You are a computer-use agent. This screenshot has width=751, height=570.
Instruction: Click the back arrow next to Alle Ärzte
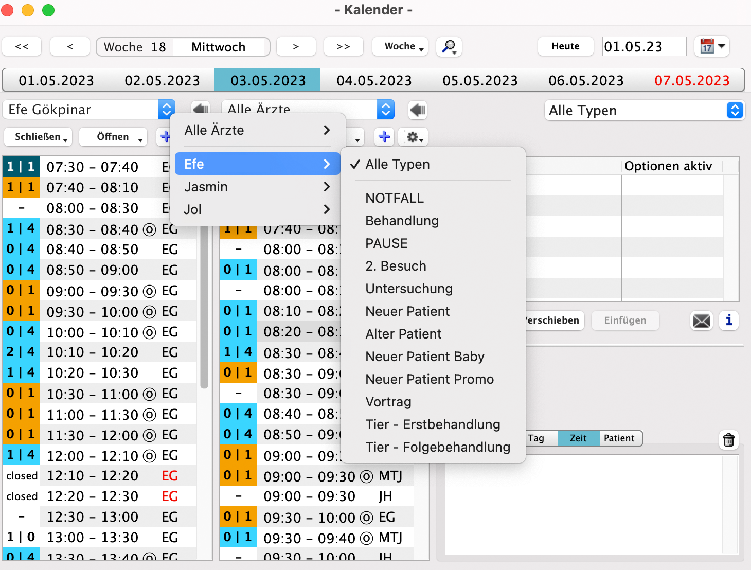point(417,110)
